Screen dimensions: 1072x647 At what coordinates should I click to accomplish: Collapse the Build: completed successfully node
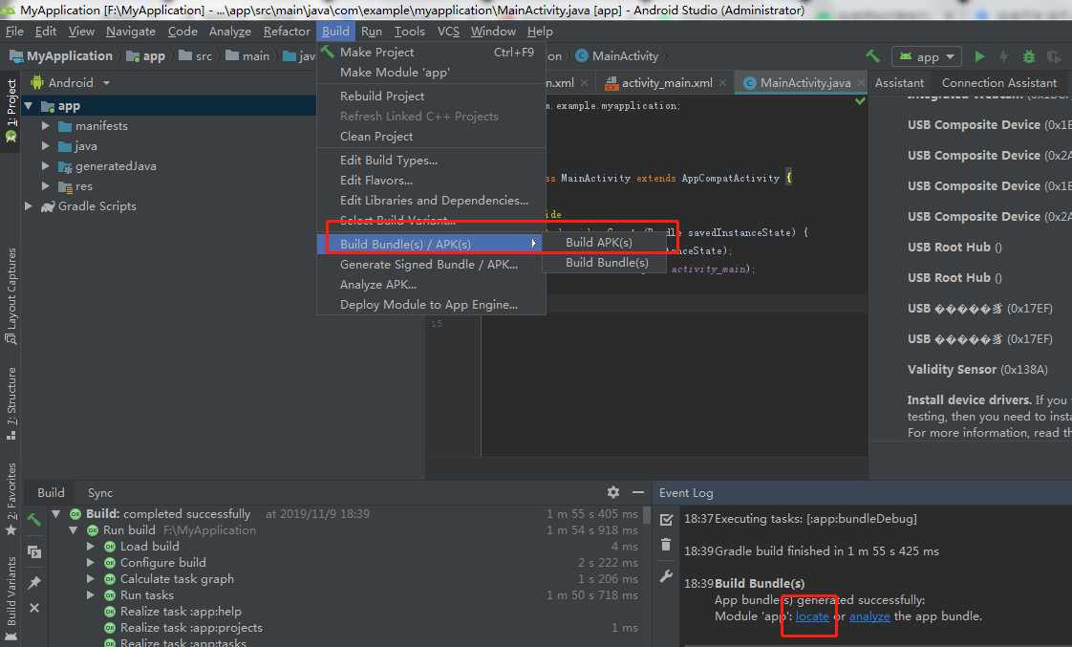[x=56, y=513]
